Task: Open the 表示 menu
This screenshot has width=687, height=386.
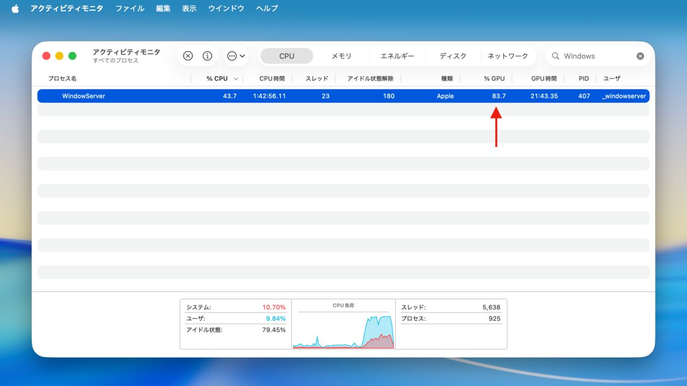Action: click(x=189, y=8)
